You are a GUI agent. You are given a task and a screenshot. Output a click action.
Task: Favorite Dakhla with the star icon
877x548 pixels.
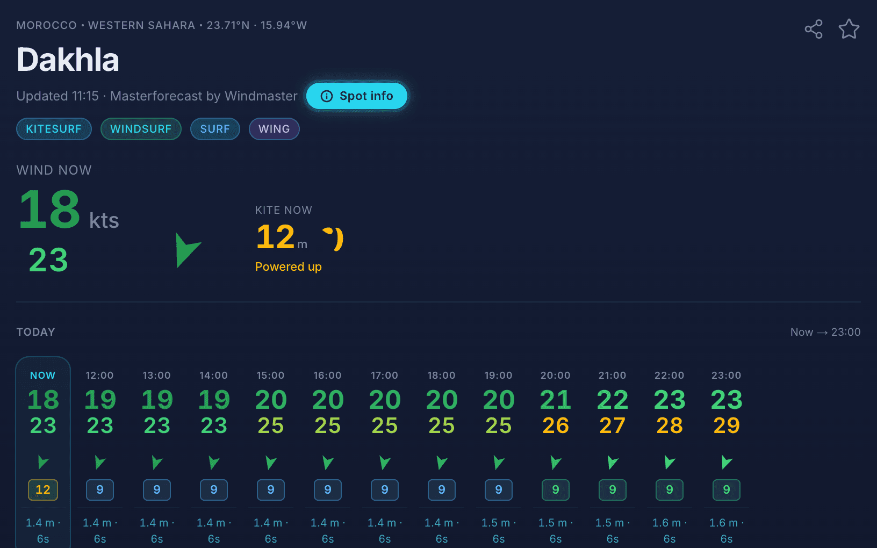tap(849, 29)
